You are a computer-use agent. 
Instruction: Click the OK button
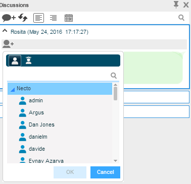click(x=70, y=172)
